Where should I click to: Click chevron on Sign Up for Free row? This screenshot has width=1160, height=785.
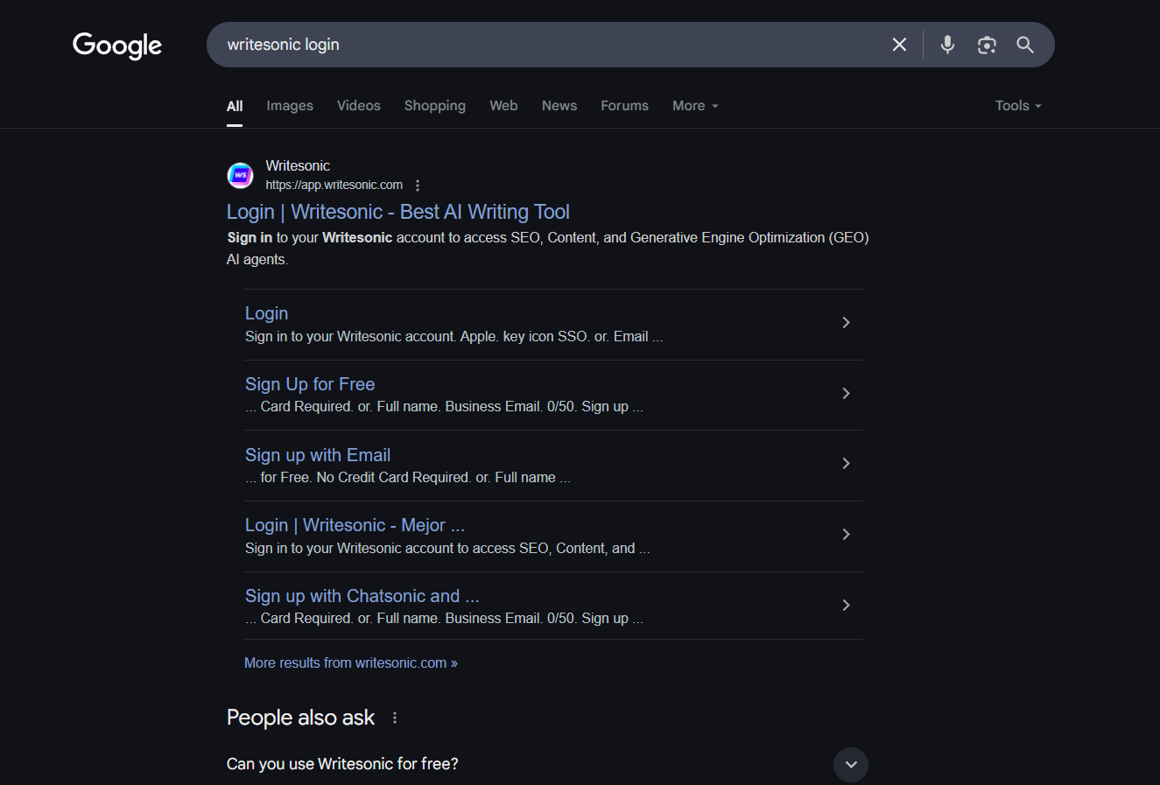(846, 394)
